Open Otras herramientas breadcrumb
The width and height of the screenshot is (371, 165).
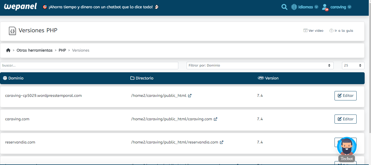pyautogui.click(x=35, y=50)
